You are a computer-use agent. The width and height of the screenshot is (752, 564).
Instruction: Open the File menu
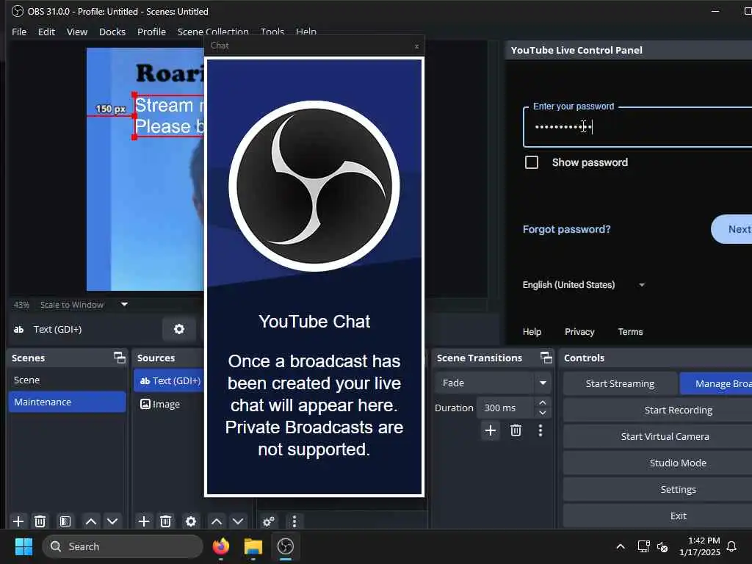(19, 32)
